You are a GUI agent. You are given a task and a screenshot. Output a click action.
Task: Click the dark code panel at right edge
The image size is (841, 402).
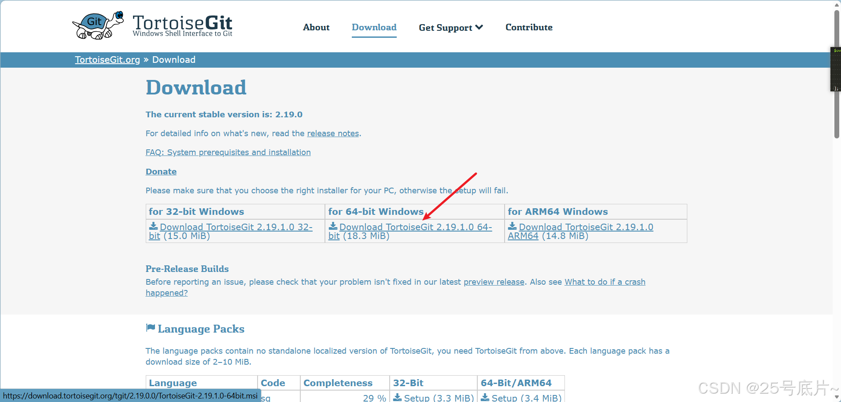coord(836,69)
